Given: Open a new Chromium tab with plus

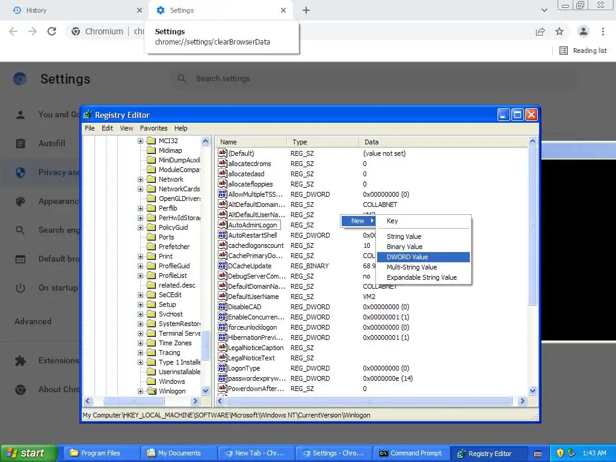Looking at the screenshot, I should [306, 10].
